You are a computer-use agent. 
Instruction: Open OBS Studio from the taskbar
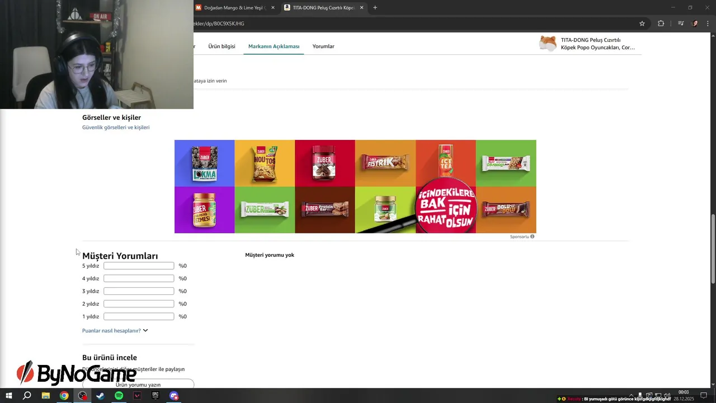pos(83,396)
